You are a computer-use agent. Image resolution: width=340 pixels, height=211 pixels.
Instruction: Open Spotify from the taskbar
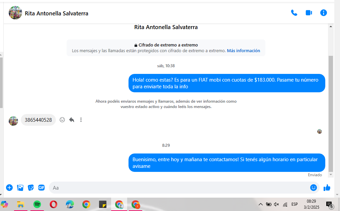point(37,204)
